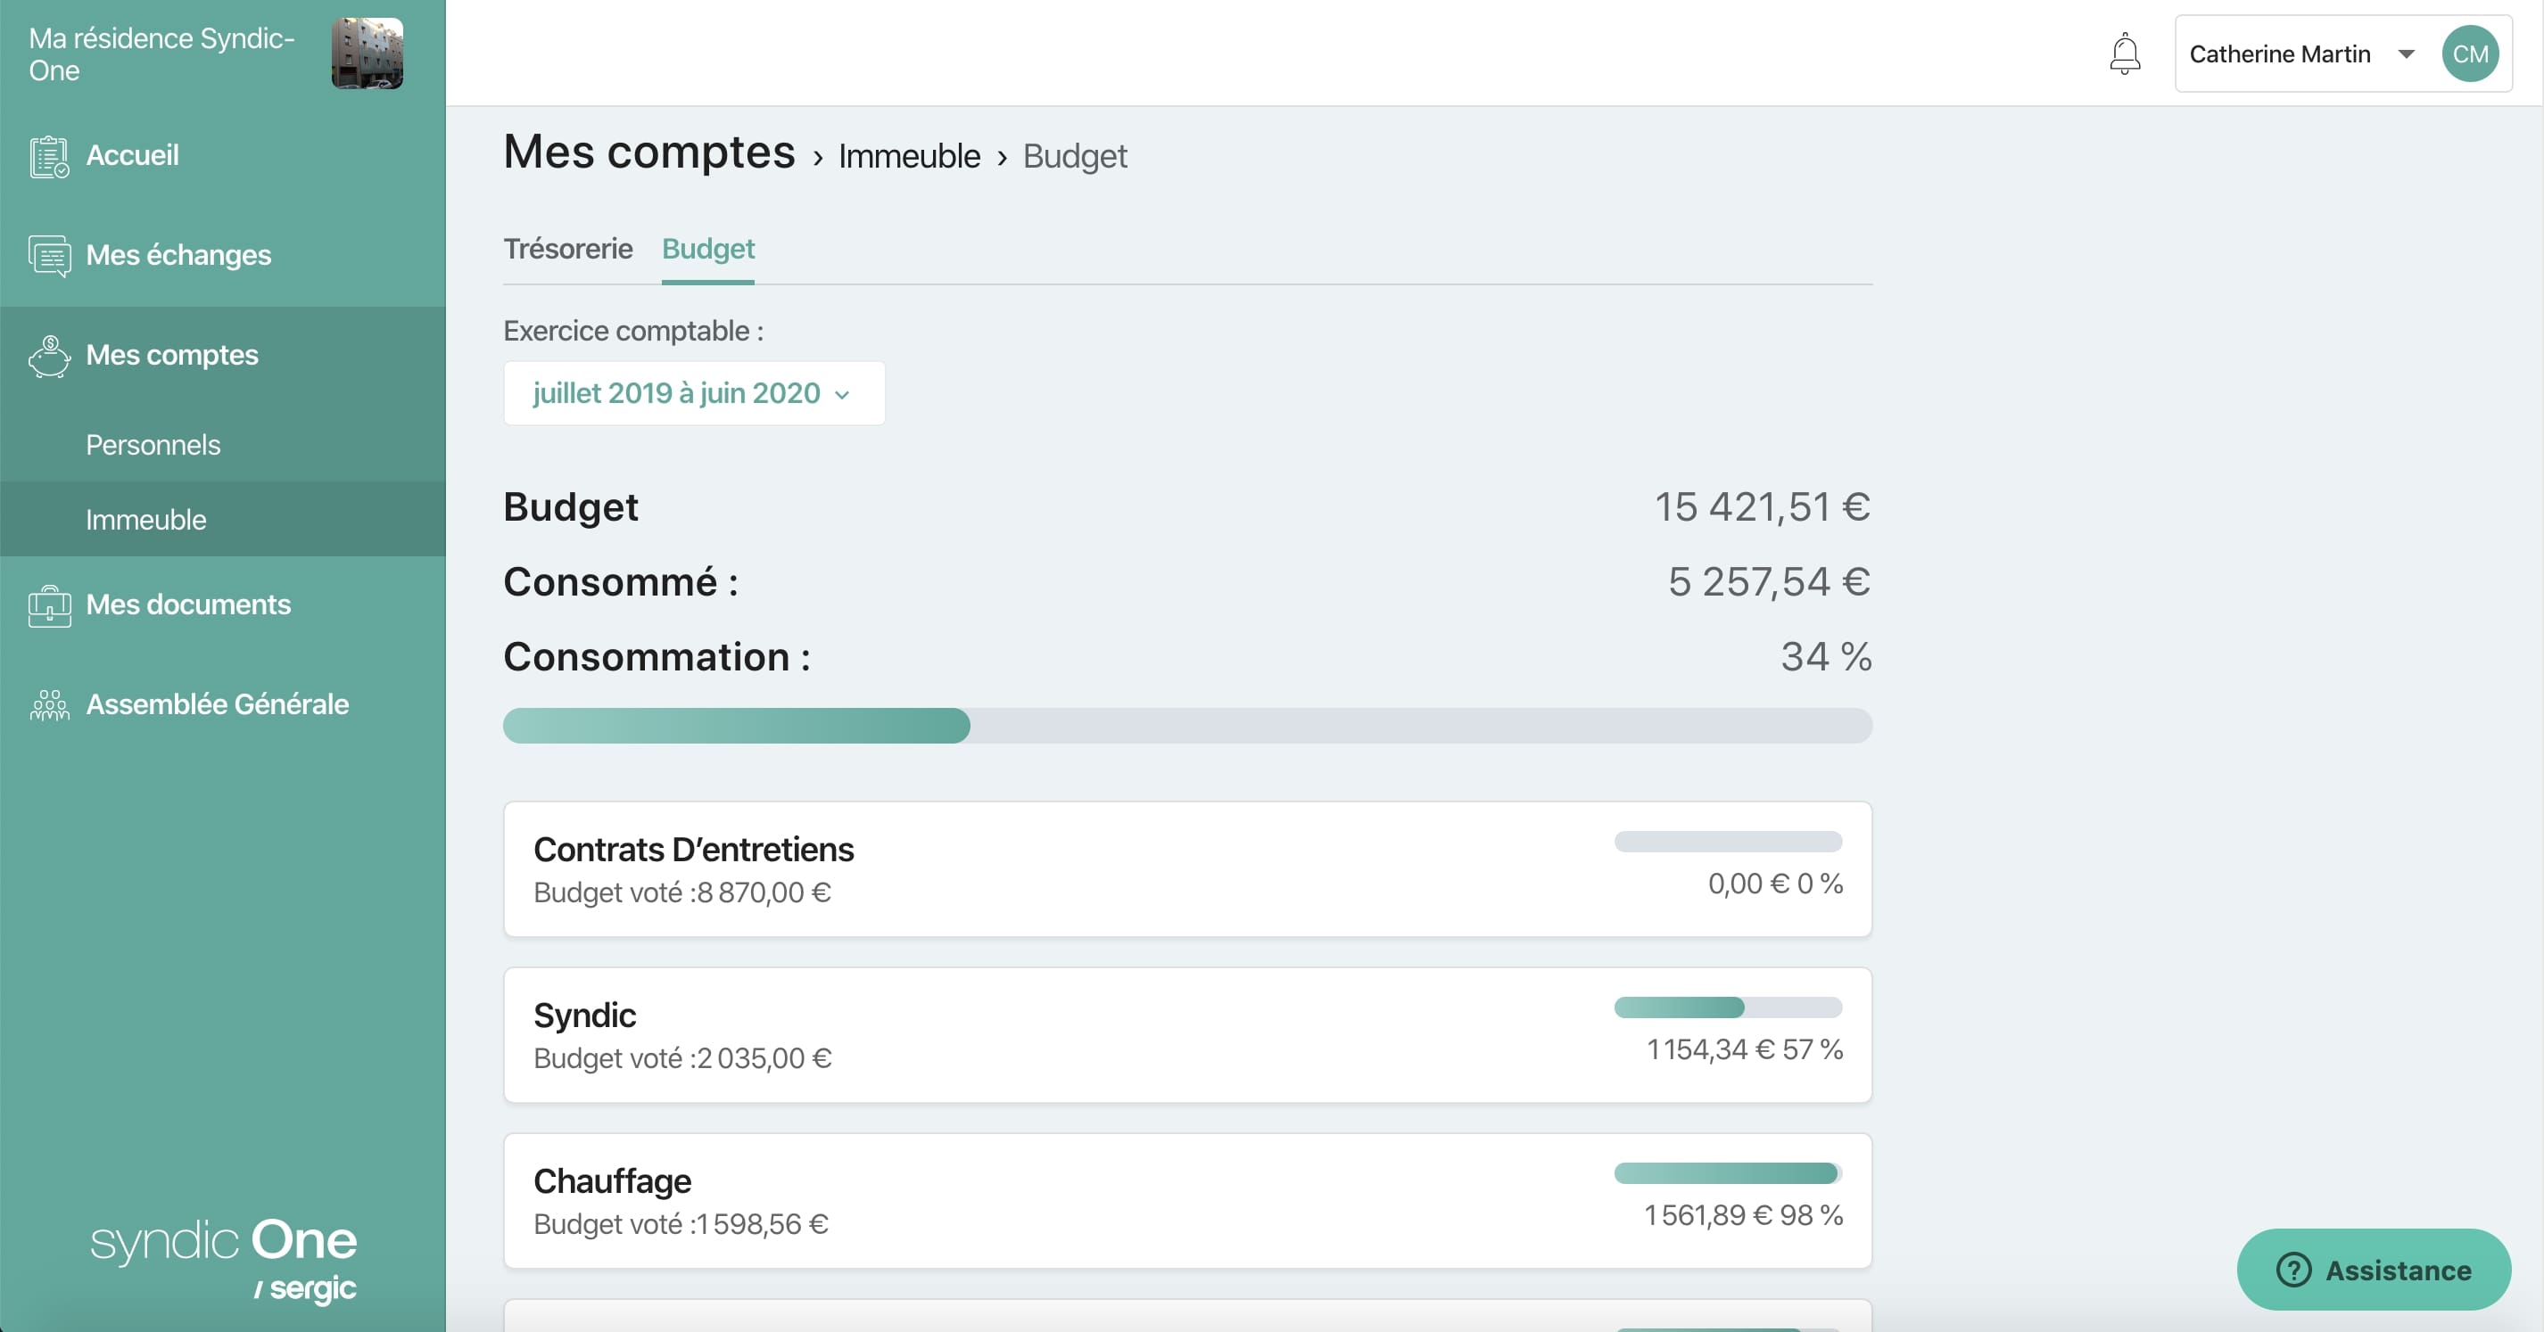Click the Mes comptes piggy bank icon
Screen dimensions: 2544x1332
(x=49, y=356)
